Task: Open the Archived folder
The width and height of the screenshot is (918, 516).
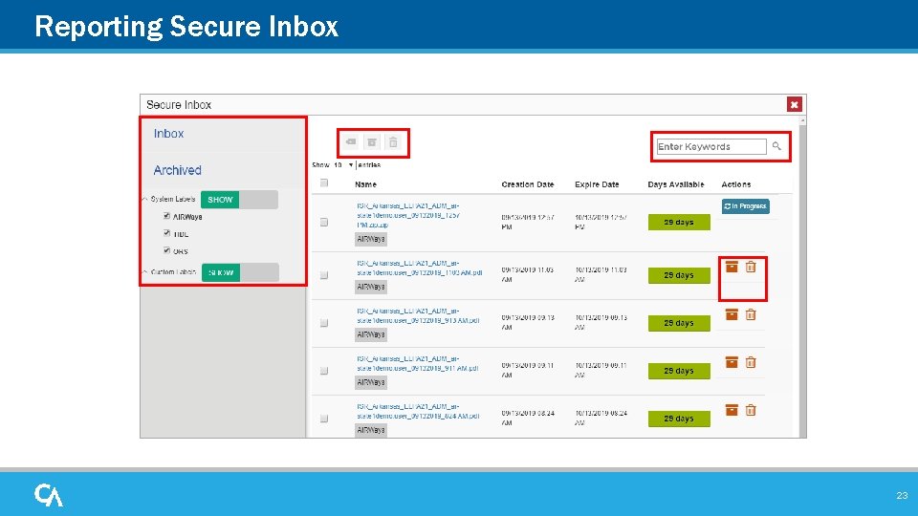Action: coord(178,170)
